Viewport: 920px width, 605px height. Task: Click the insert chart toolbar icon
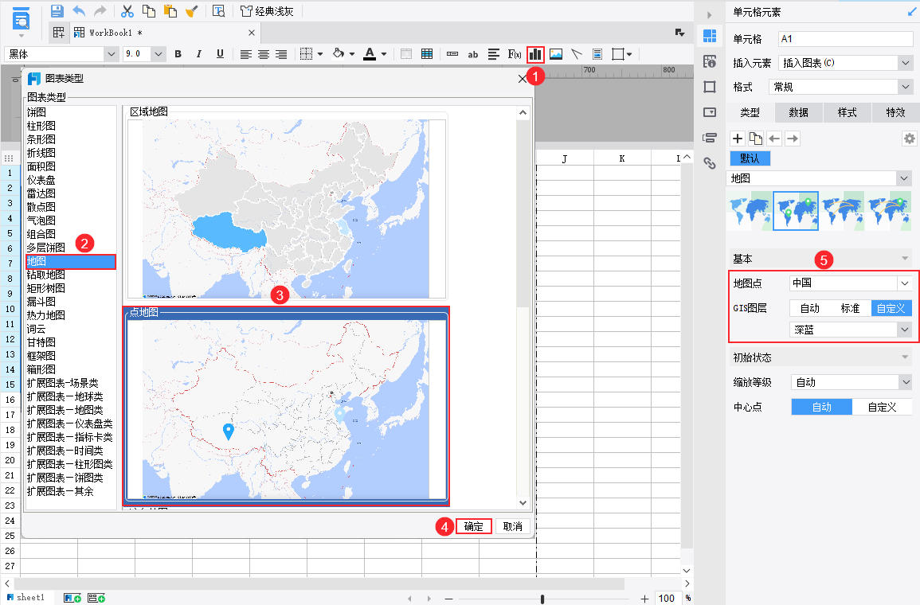535,54
